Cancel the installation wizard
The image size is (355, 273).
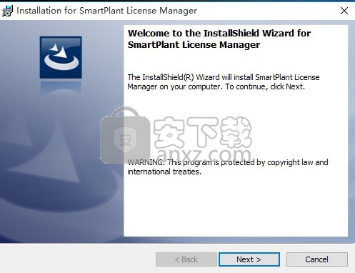click(317, 259)
